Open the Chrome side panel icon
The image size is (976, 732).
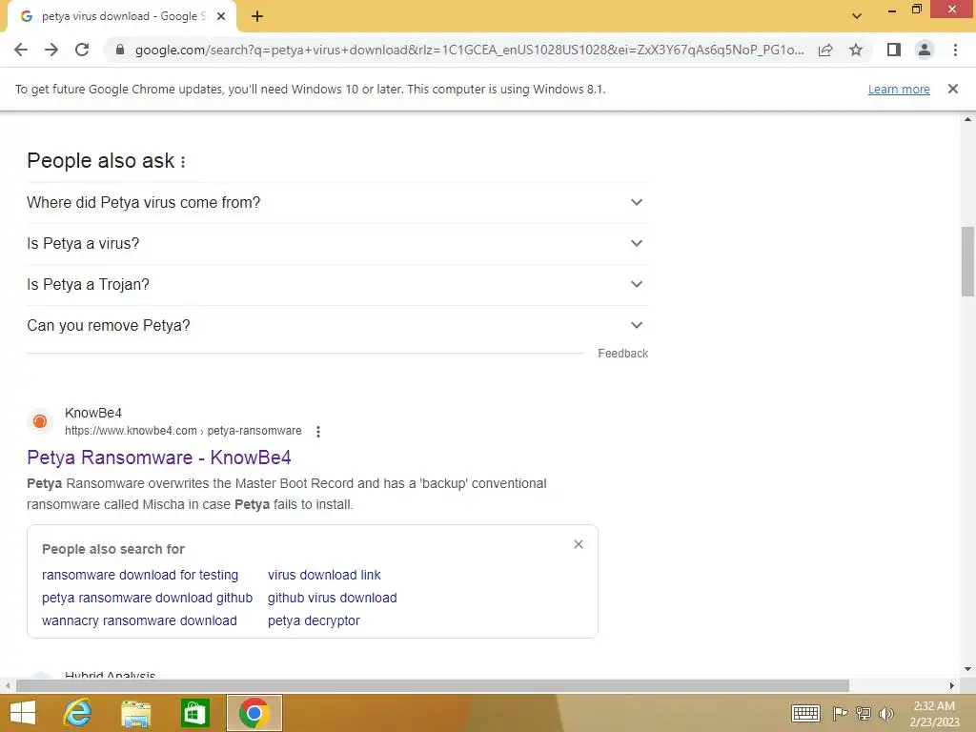[x=894, y=50]
